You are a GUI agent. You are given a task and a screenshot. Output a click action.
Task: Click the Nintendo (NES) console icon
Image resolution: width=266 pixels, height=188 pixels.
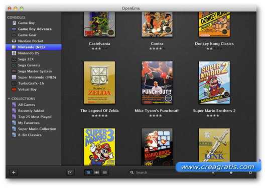(14, 47)
